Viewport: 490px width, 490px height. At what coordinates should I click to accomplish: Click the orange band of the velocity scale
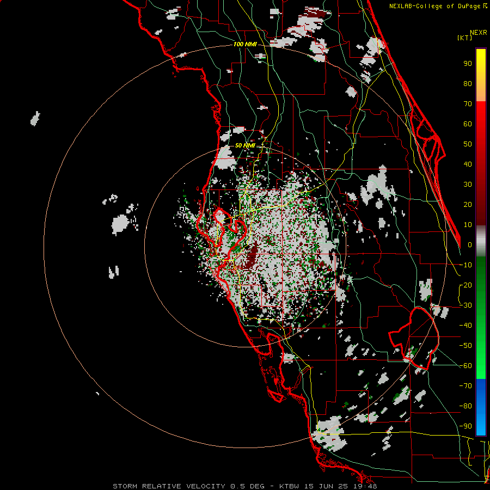coord(481,92)
